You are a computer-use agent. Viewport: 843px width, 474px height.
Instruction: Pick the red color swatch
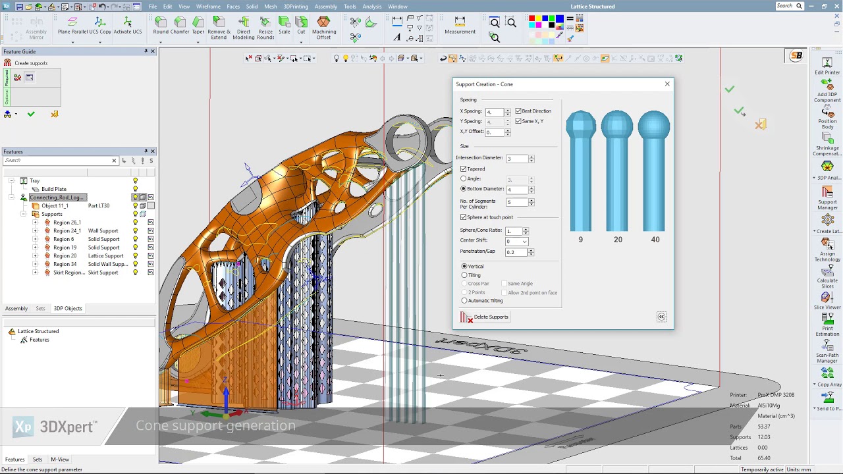(x=531, y=19)
